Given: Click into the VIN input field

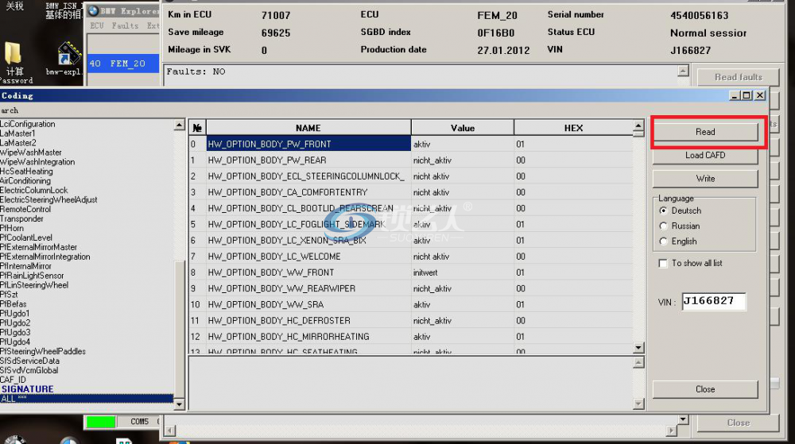Looking at the screenshot, I should point(713,301).
